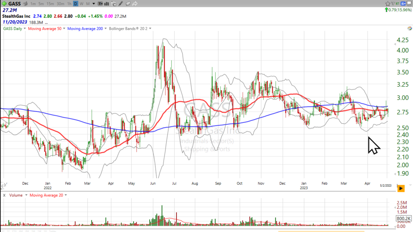Click the ellipsis after 188.3M

point(46,23)
